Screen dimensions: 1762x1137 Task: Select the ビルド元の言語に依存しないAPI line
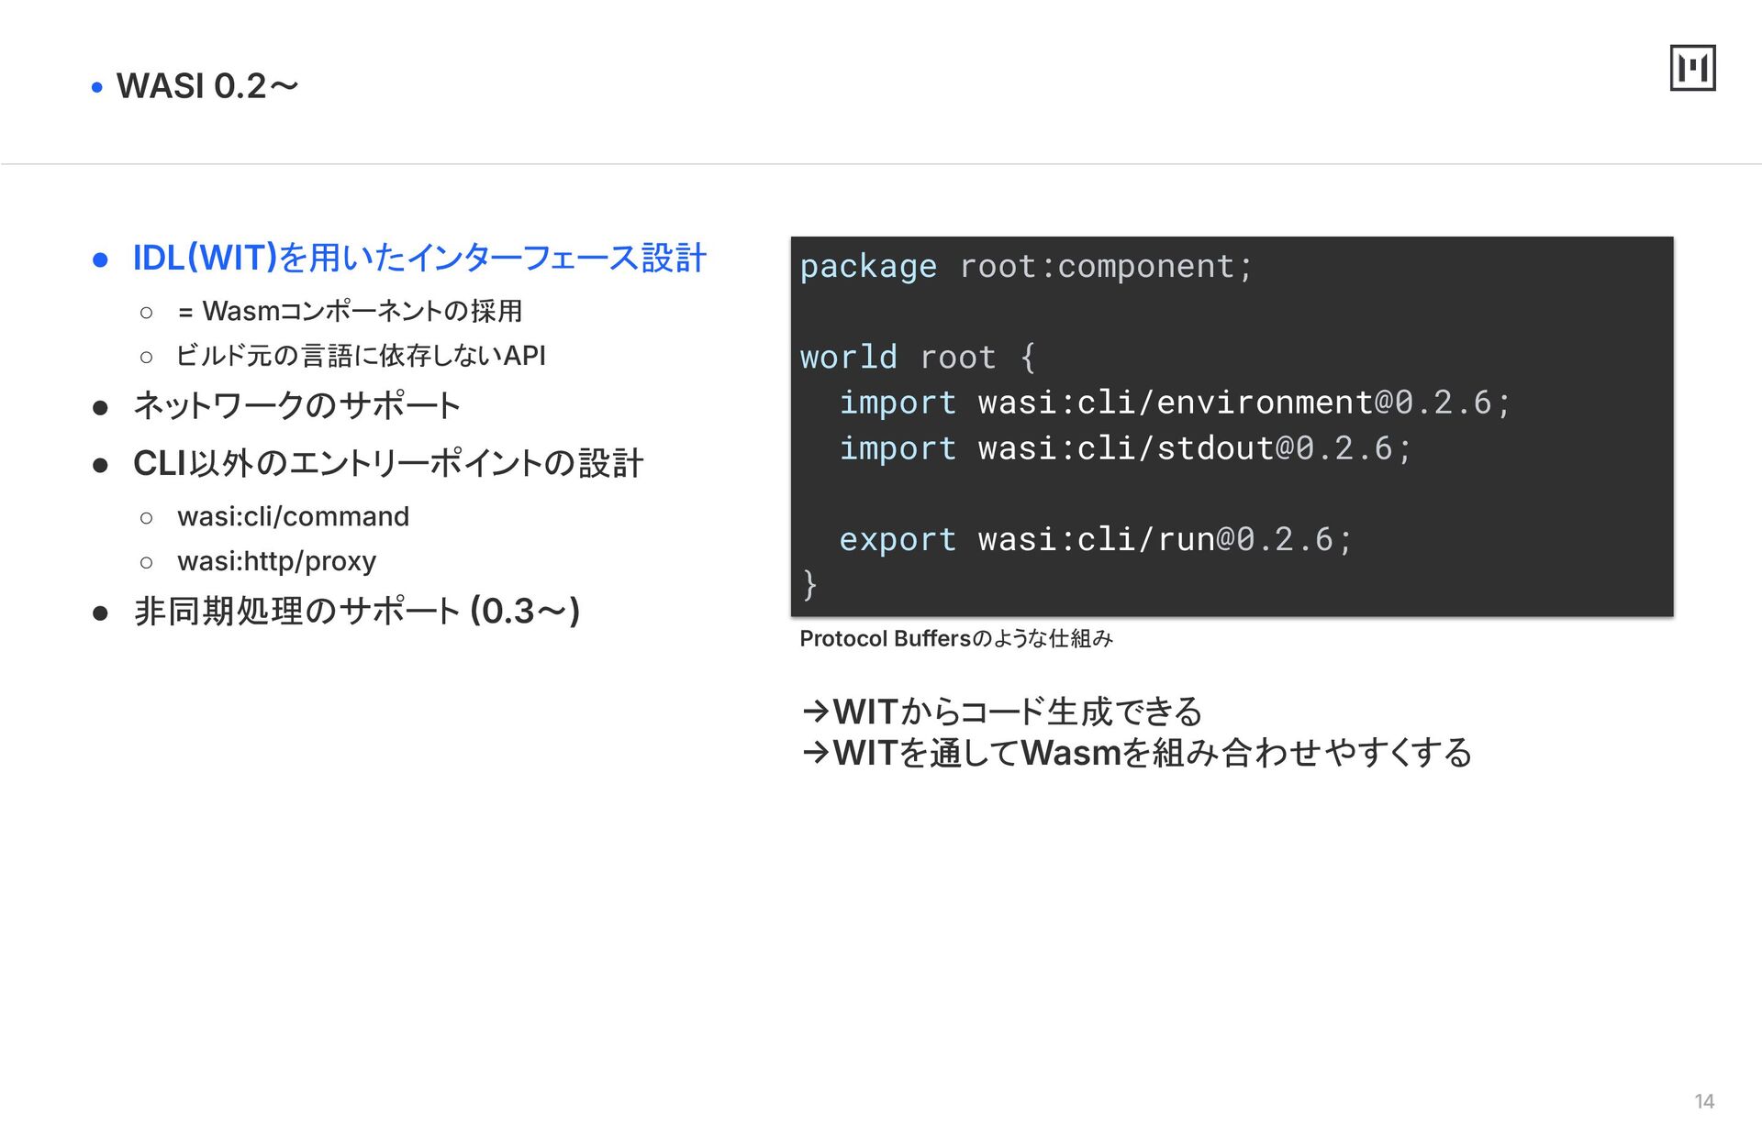(361, 355)
